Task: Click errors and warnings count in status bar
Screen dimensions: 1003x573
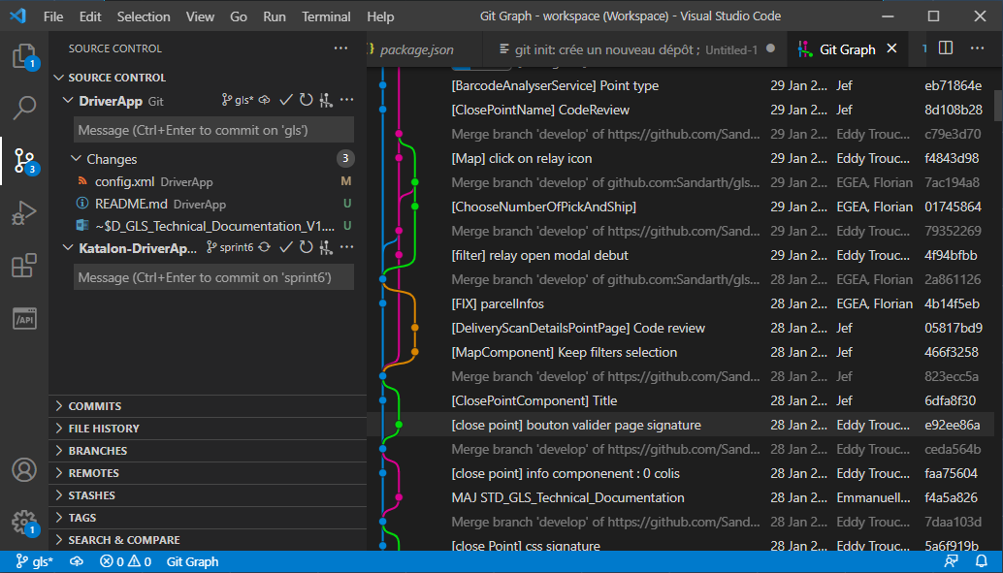Action: (x=125, y=561)
